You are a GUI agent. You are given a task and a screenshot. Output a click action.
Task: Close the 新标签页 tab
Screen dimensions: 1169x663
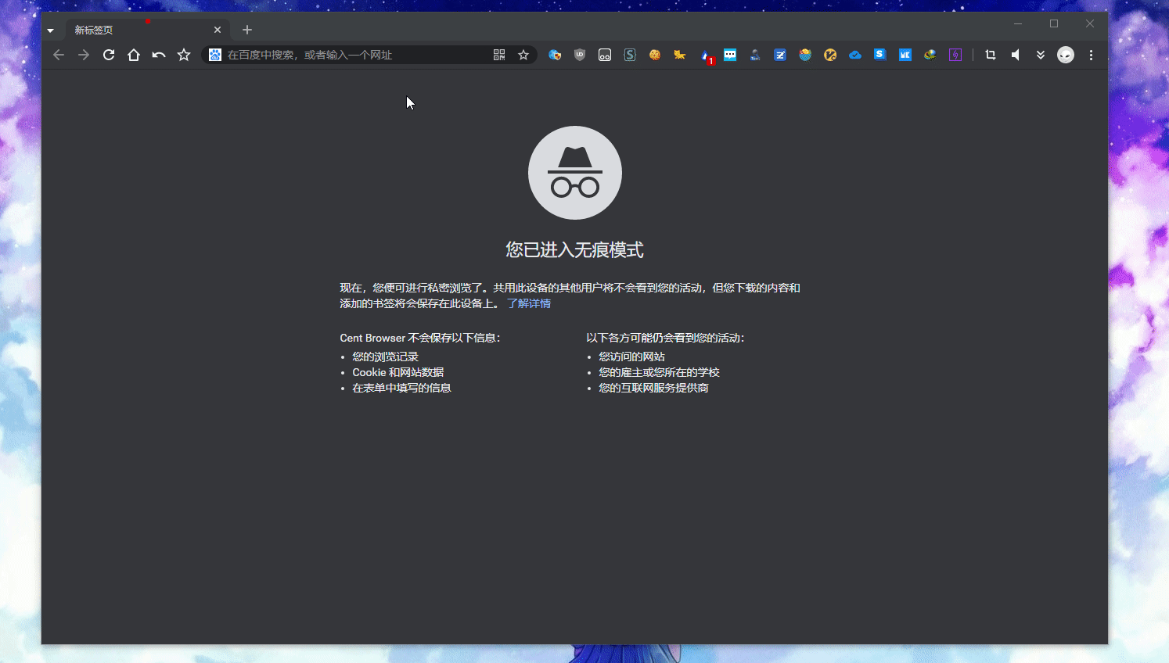pos(218,30)
